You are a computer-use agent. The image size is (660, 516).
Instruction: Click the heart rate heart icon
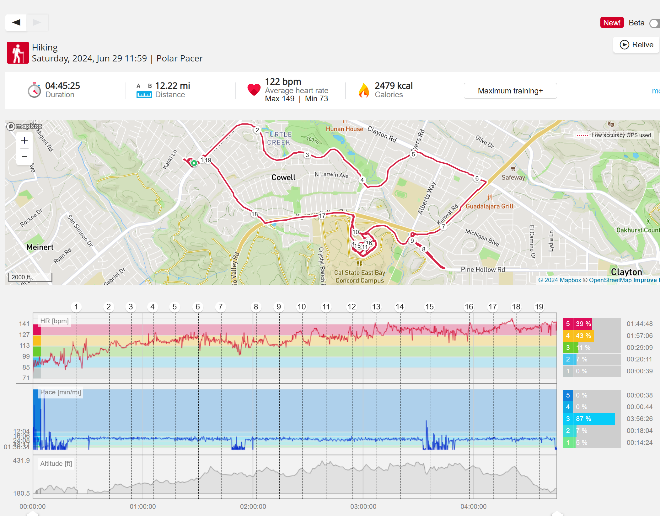254,90
